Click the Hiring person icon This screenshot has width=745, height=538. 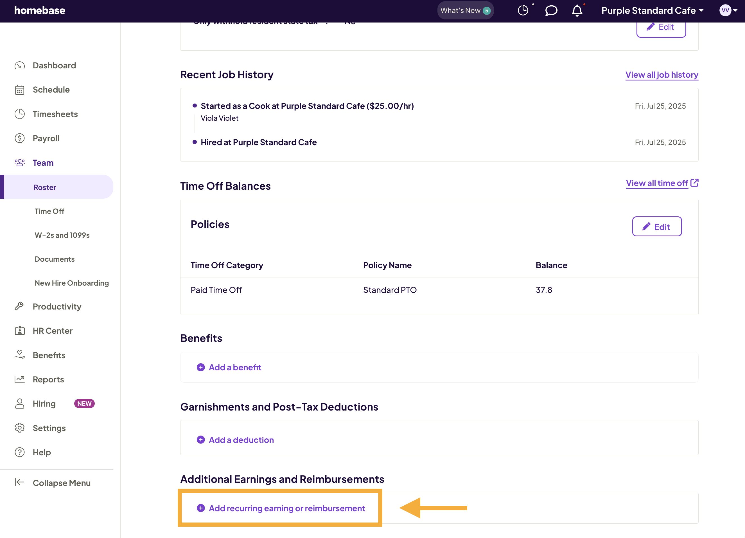coord(20,403)
